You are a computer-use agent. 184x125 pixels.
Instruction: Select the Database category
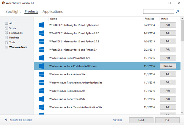point(14,37)
